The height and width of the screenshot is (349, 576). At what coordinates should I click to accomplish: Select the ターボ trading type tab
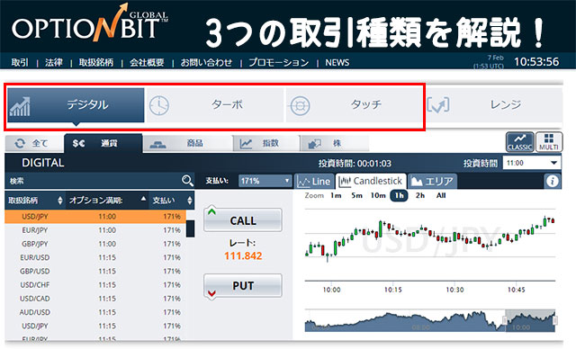pos(215,105)
